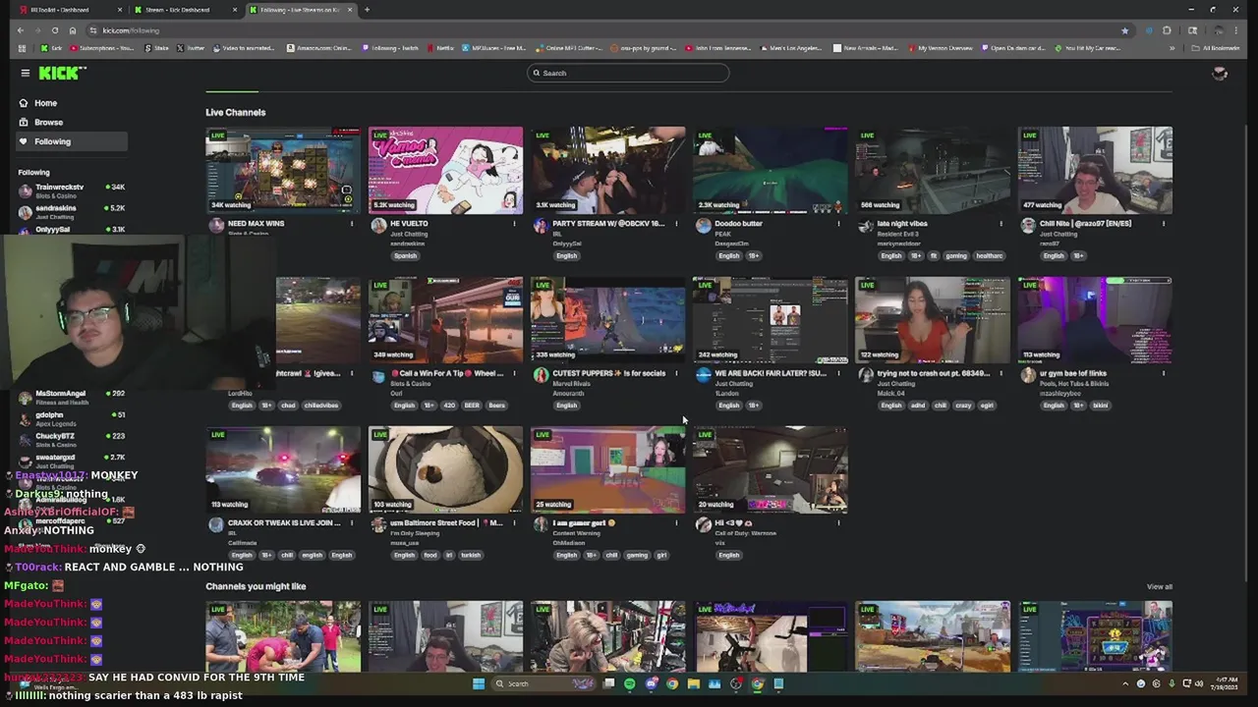Click the Doodoo butter channel avatar

(703, 225)
